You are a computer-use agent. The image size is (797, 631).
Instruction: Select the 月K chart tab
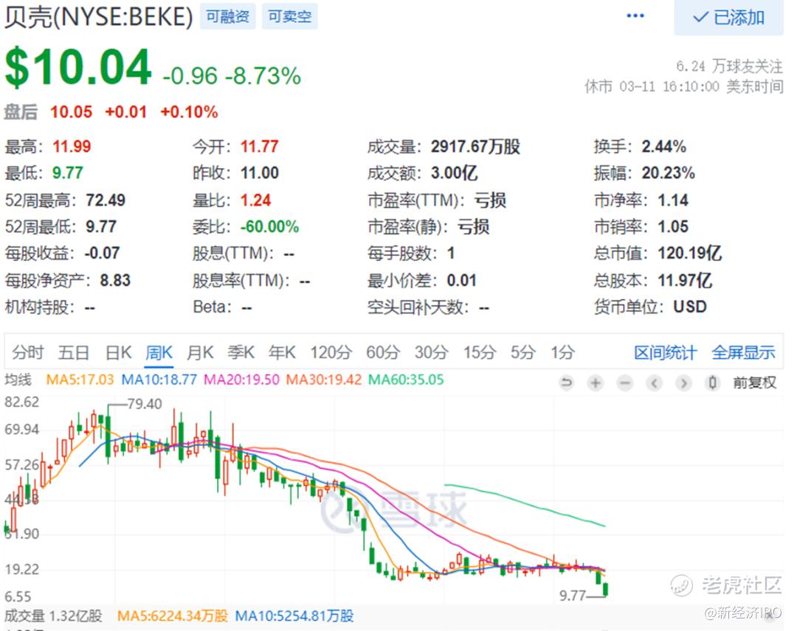200,352
